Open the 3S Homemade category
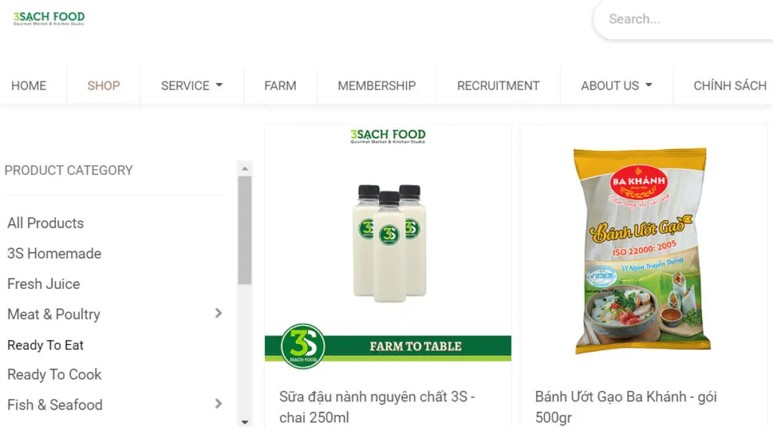The width and height of the screenshot is (773, 427). [x=54, y=253]
